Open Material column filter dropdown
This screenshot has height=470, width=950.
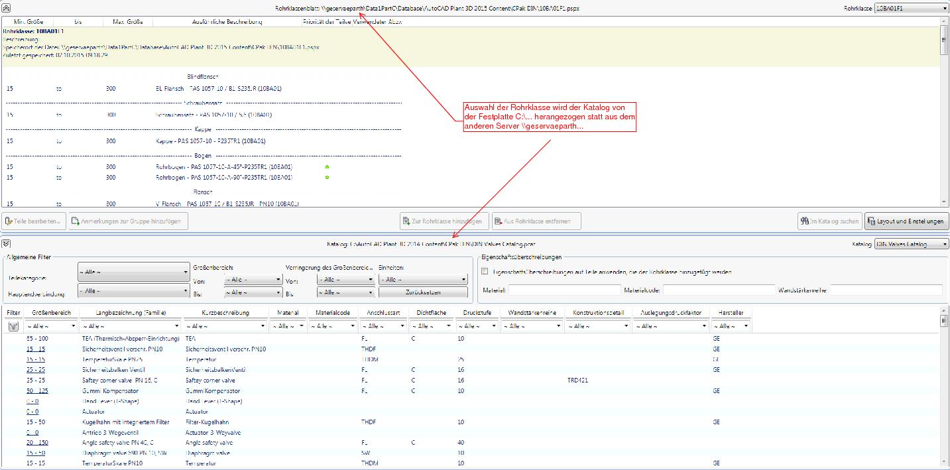pyautogui.click(x=288, y=326)
